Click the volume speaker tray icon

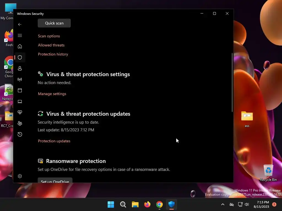[247, 204]
